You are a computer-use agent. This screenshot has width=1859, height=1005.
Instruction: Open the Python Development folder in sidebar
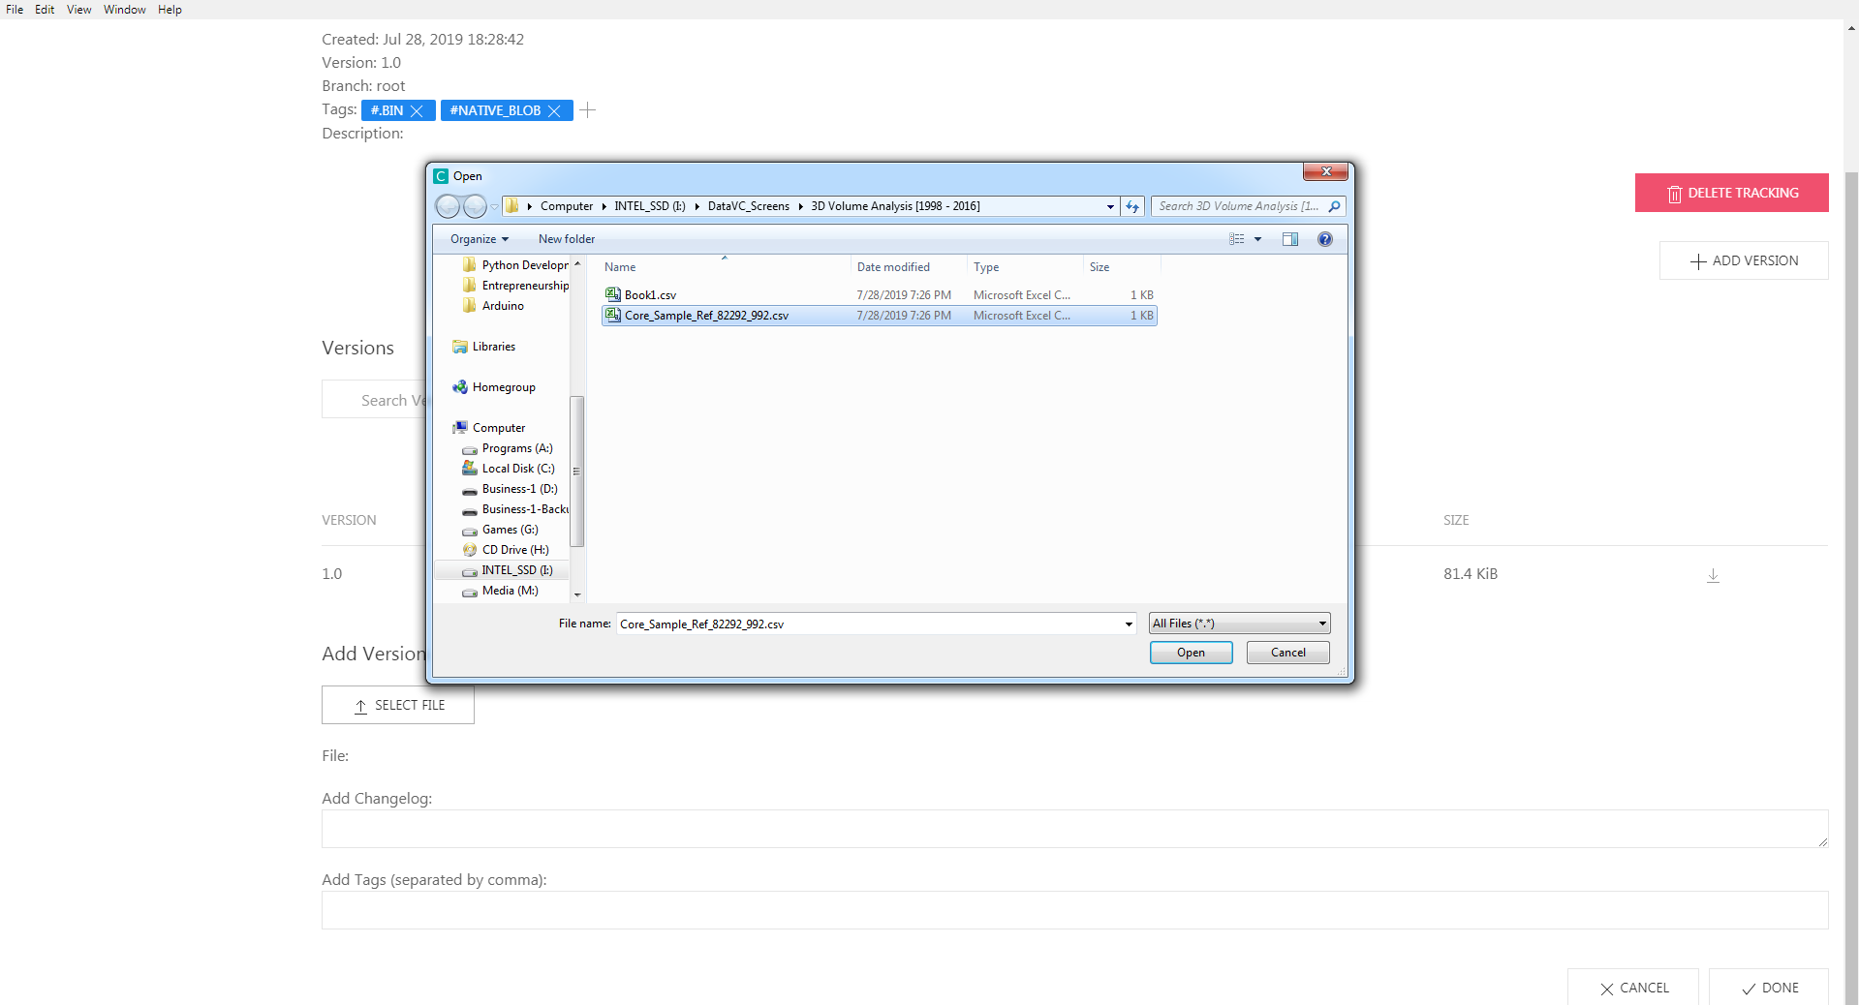[516, 265]
